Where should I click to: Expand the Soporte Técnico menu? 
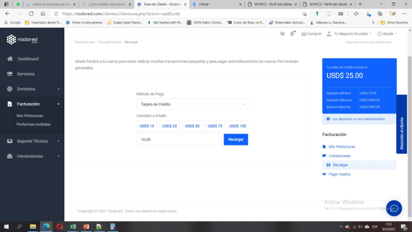pyautogui.click(x=32, y=141)
